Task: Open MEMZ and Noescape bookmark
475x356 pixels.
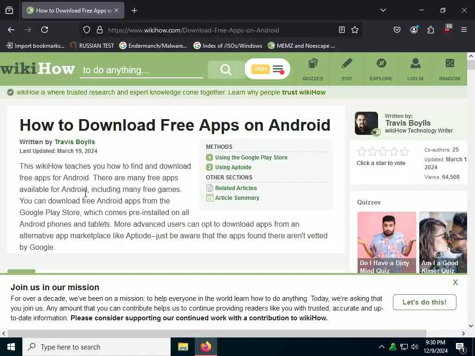Action: coord(302,46)
